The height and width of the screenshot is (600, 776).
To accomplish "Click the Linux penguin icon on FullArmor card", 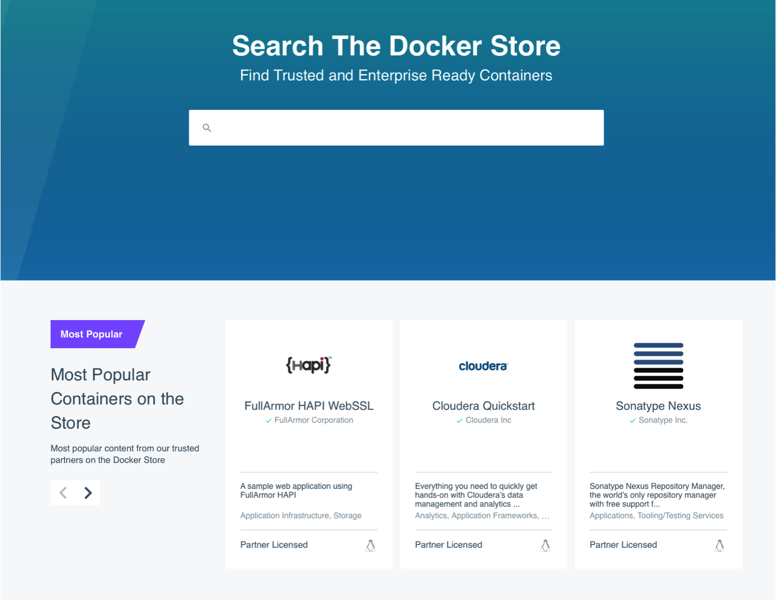I will point(371,545).
